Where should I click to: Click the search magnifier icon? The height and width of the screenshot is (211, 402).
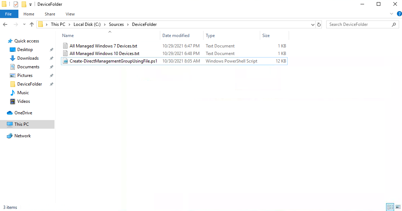(394, 24)
